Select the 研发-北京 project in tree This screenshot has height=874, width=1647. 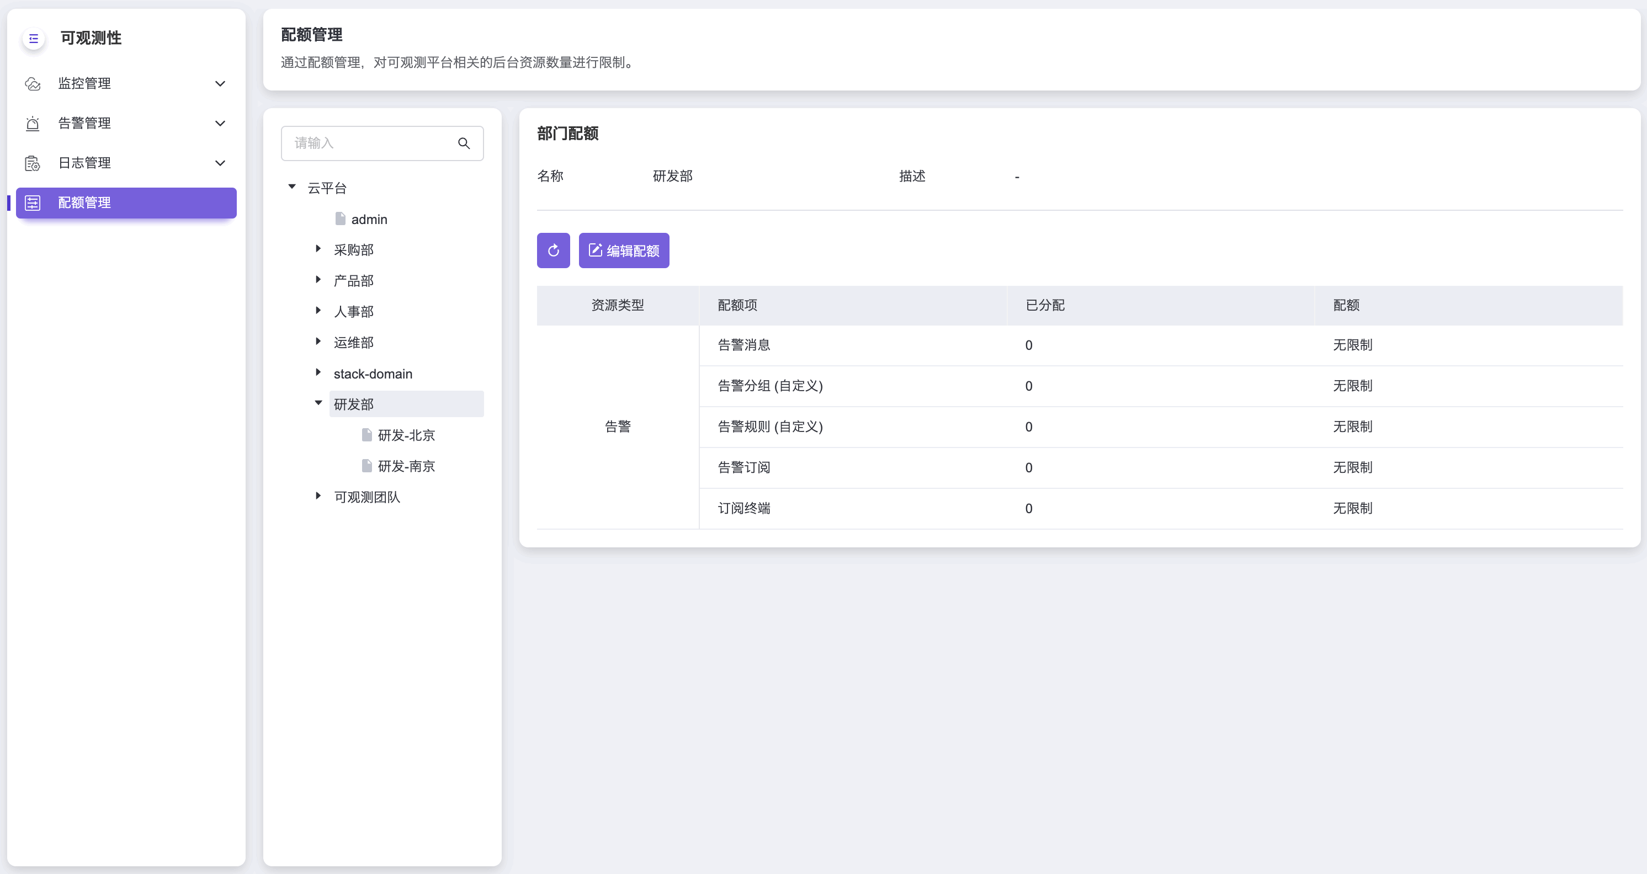click(406, 435)
